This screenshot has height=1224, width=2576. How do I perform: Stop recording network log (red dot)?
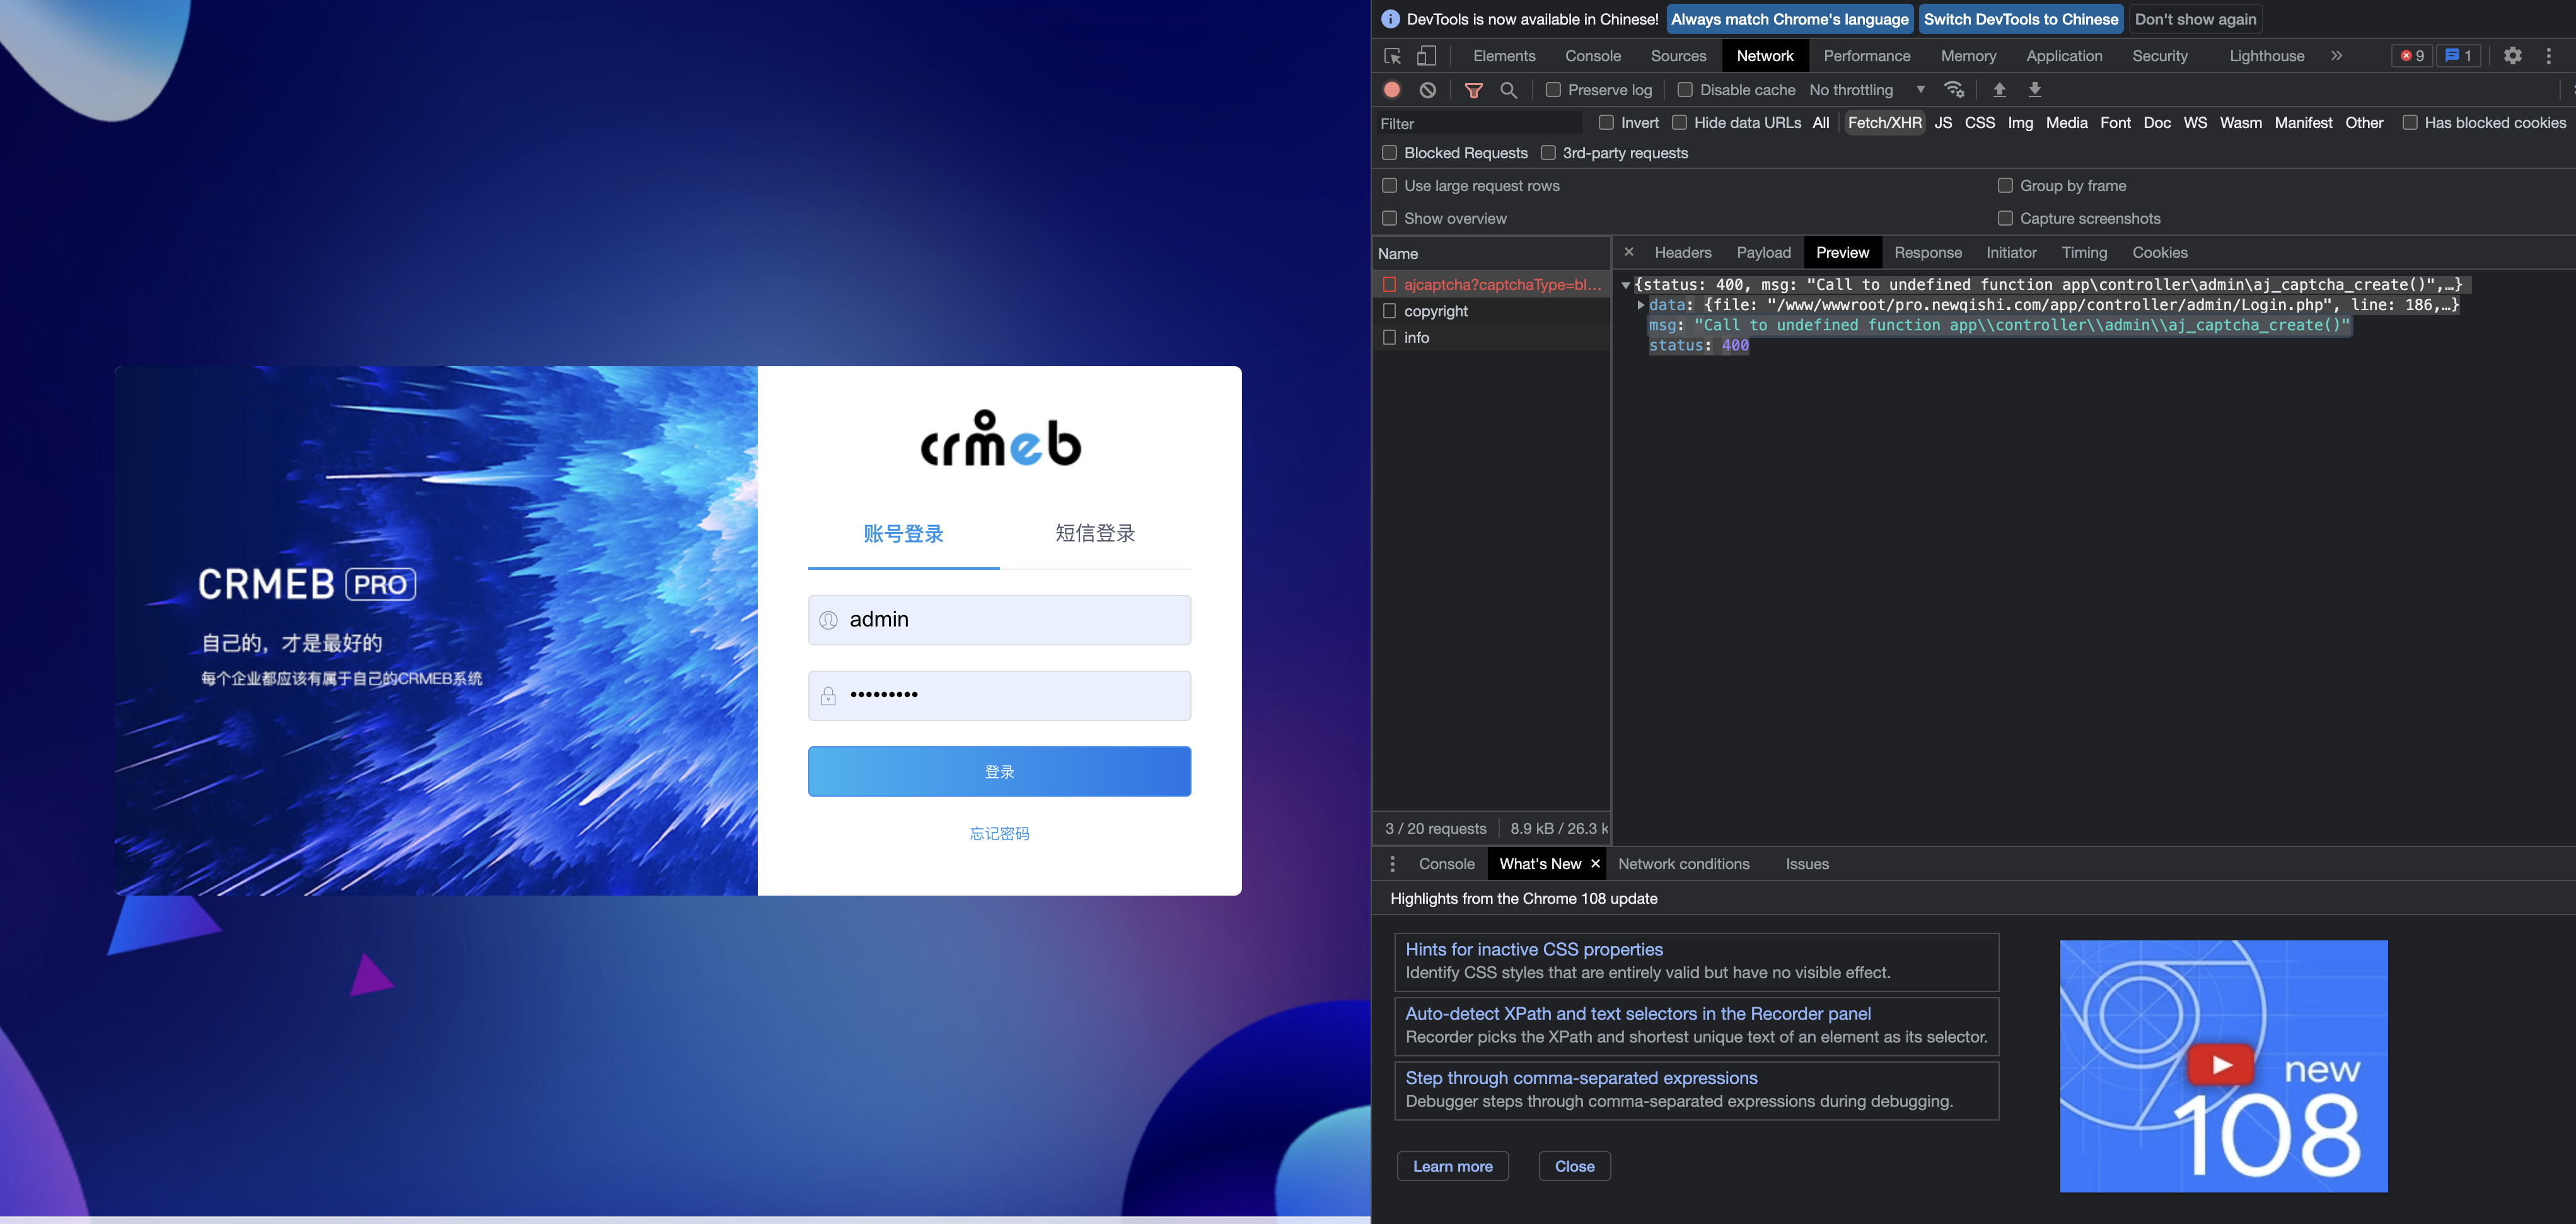pos(1392,90)
